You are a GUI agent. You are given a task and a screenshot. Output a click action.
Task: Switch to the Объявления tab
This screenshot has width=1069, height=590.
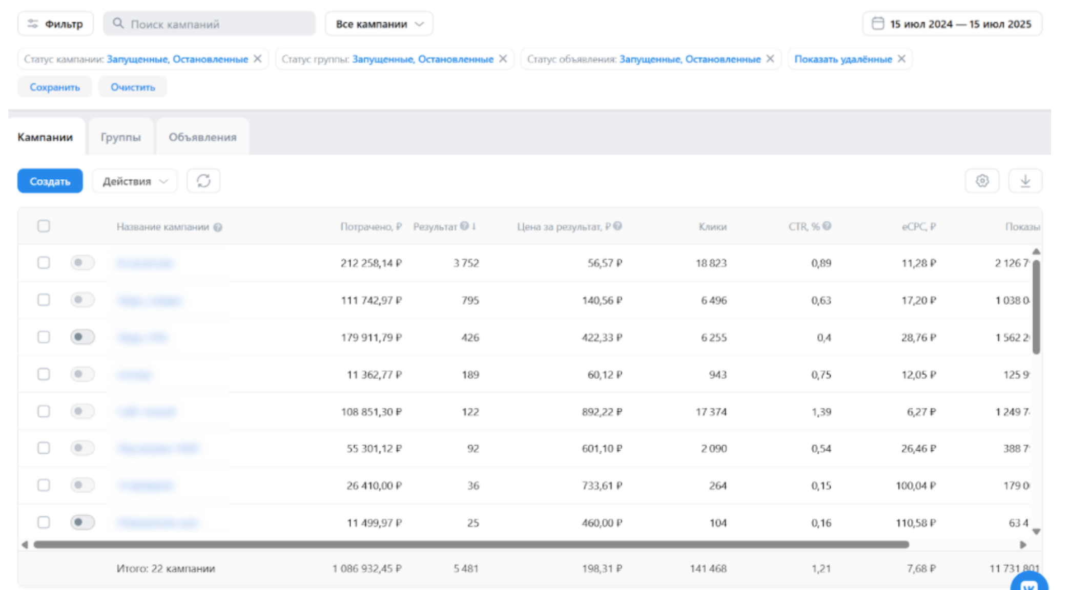pyautogui.click(x=202, y=137)
